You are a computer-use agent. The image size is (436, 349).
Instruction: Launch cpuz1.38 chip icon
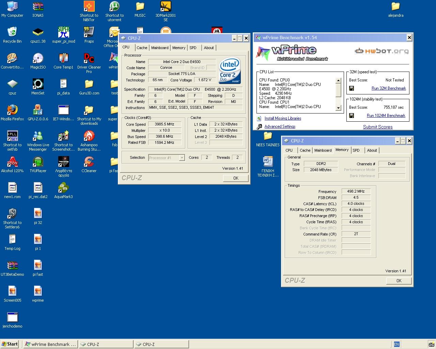point(38,35)
